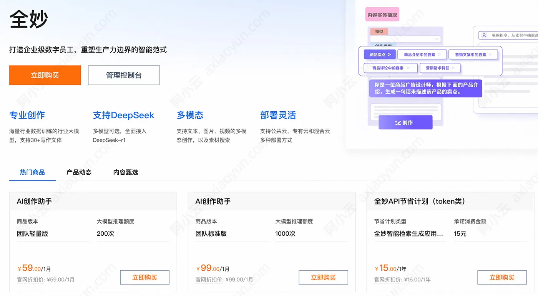Select the 多模态 feature heading

pyautogui.click(x=190, y=115)
